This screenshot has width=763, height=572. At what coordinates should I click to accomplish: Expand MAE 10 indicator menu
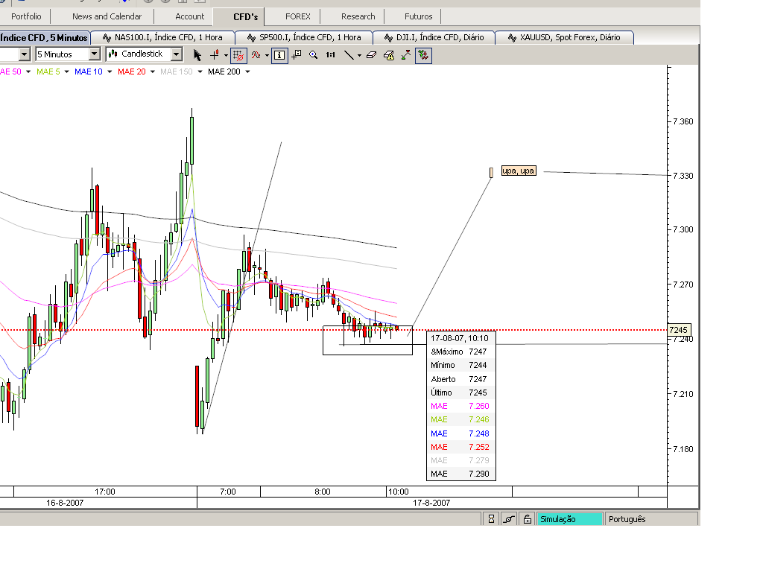click(x=109, y=72)
